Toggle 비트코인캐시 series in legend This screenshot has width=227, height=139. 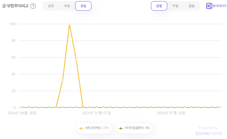pyautogui.click(x=94, y=128)
